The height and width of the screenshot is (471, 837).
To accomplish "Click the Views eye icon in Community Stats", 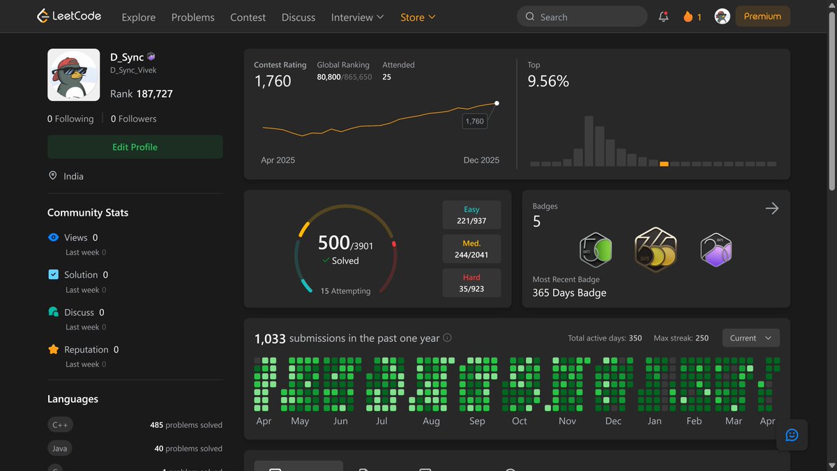I will coord(54,237).
